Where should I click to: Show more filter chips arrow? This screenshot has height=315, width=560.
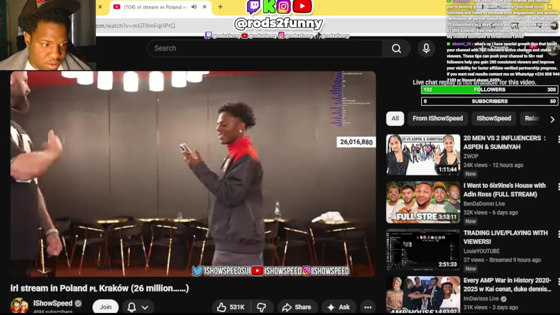[552, 119]
